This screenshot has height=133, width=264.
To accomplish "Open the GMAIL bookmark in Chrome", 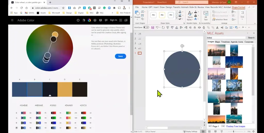I will (x=29, y=13).
